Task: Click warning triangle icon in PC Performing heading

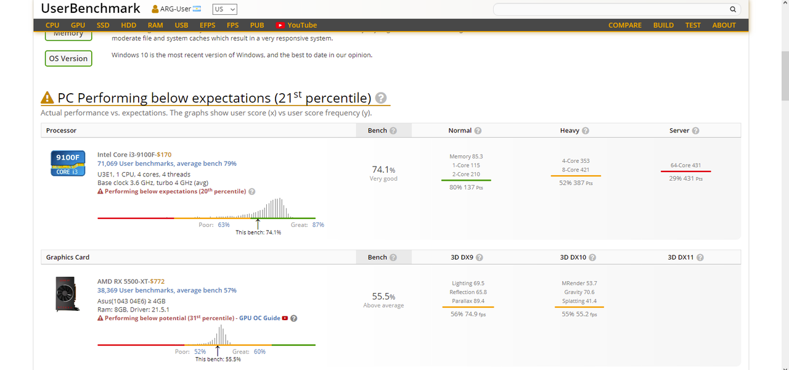Action: pyautogui.click(x=47, y=98)
